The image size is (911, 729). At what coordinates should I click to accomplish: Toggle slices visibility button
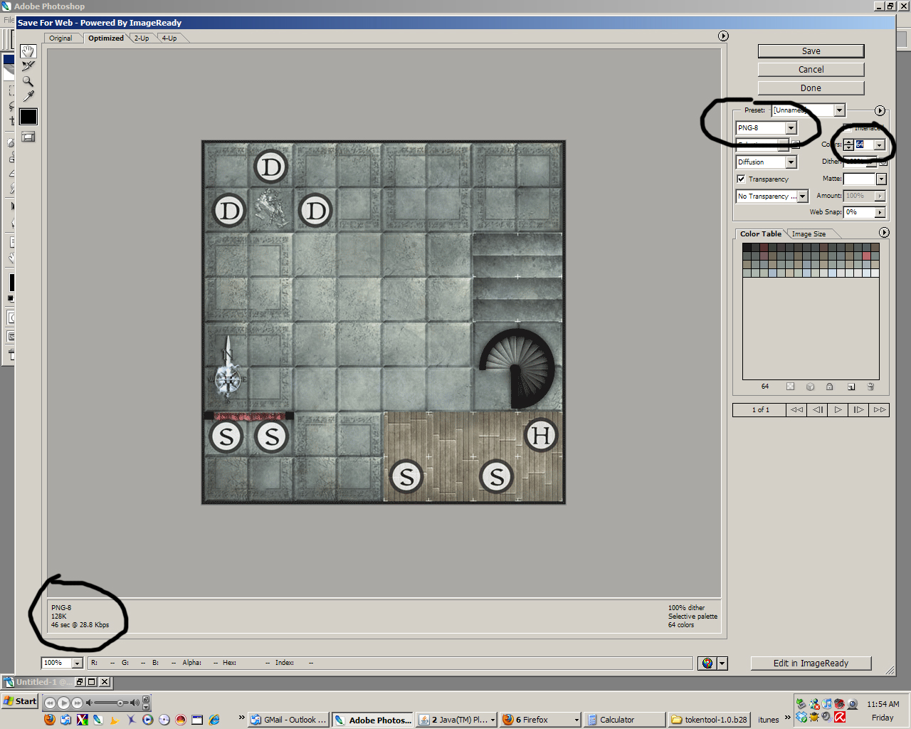point(28,137)
